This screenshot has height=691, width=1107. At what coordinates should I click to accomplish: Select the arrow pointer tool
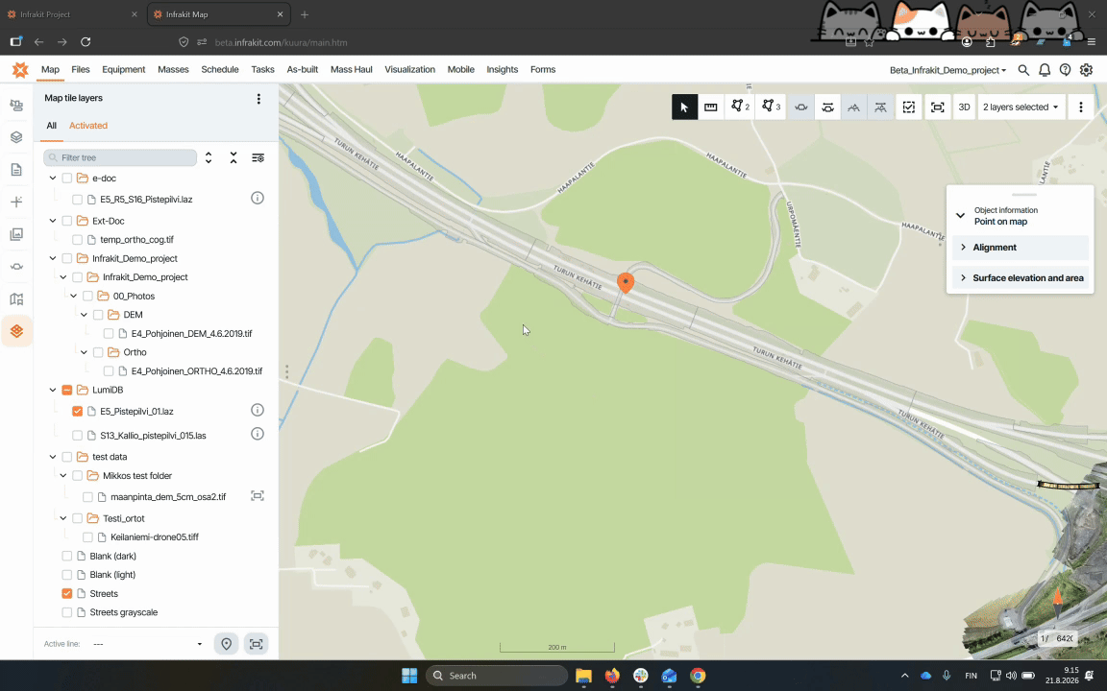[684, 107]
